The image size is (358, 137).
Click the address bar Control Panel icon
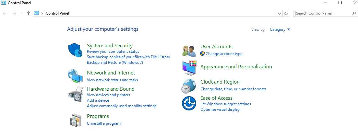click(36, 13)
